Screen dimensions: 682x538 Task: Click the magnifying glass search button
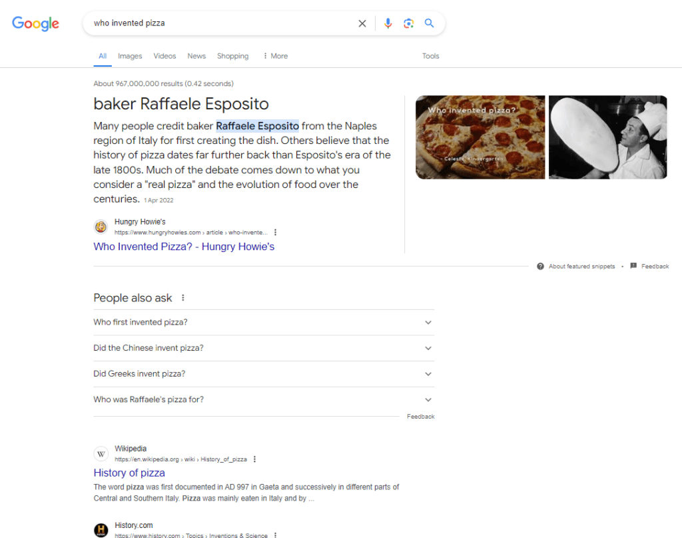pos(430,23)
